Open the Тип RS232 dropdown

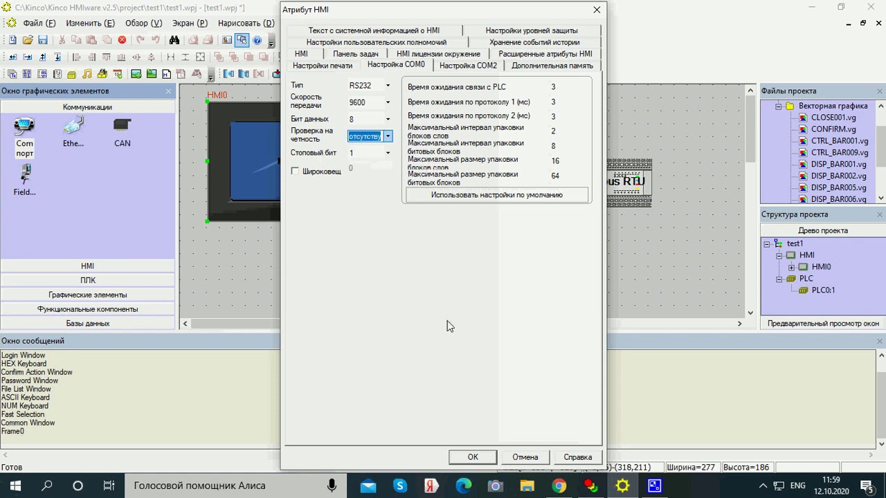[x=388, y=86]
